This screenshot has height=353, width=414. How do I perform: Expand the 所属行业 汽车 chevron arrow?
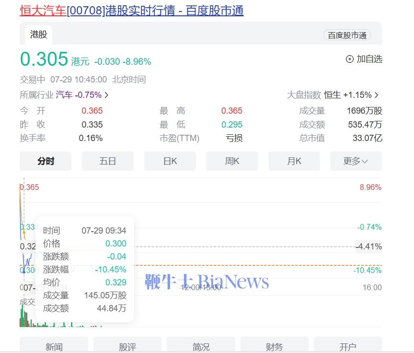click(x=106, y=95)
